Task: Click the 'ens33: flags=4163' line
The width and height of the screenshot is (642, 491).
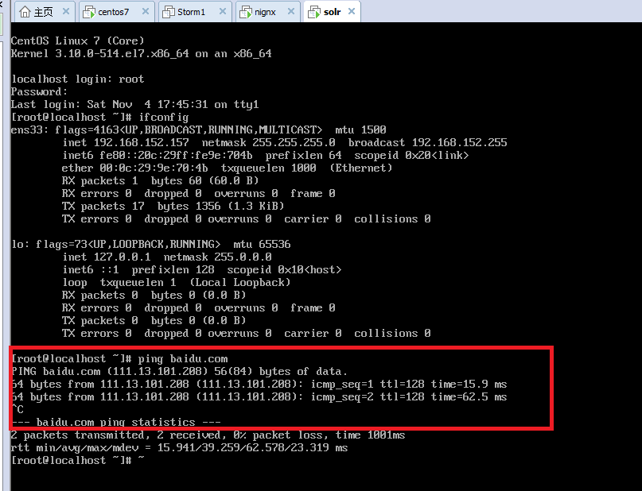Action: click(199, 130)
